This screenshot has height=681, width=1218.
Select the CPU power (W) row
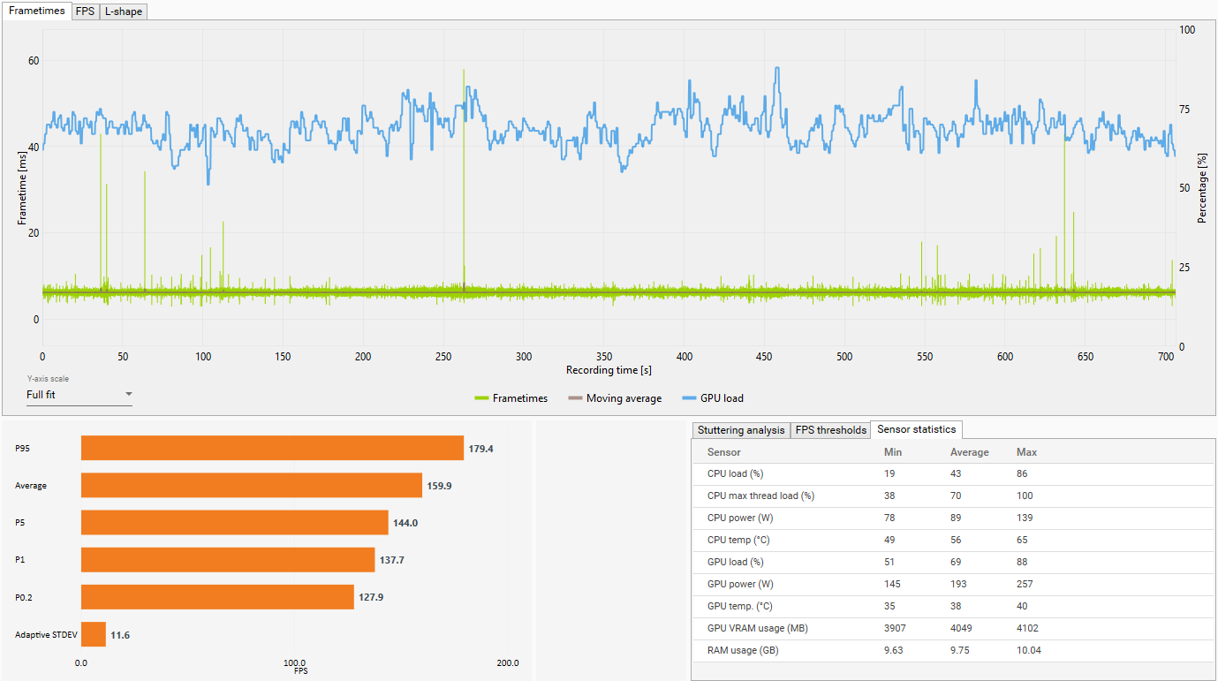pos(952,518)
